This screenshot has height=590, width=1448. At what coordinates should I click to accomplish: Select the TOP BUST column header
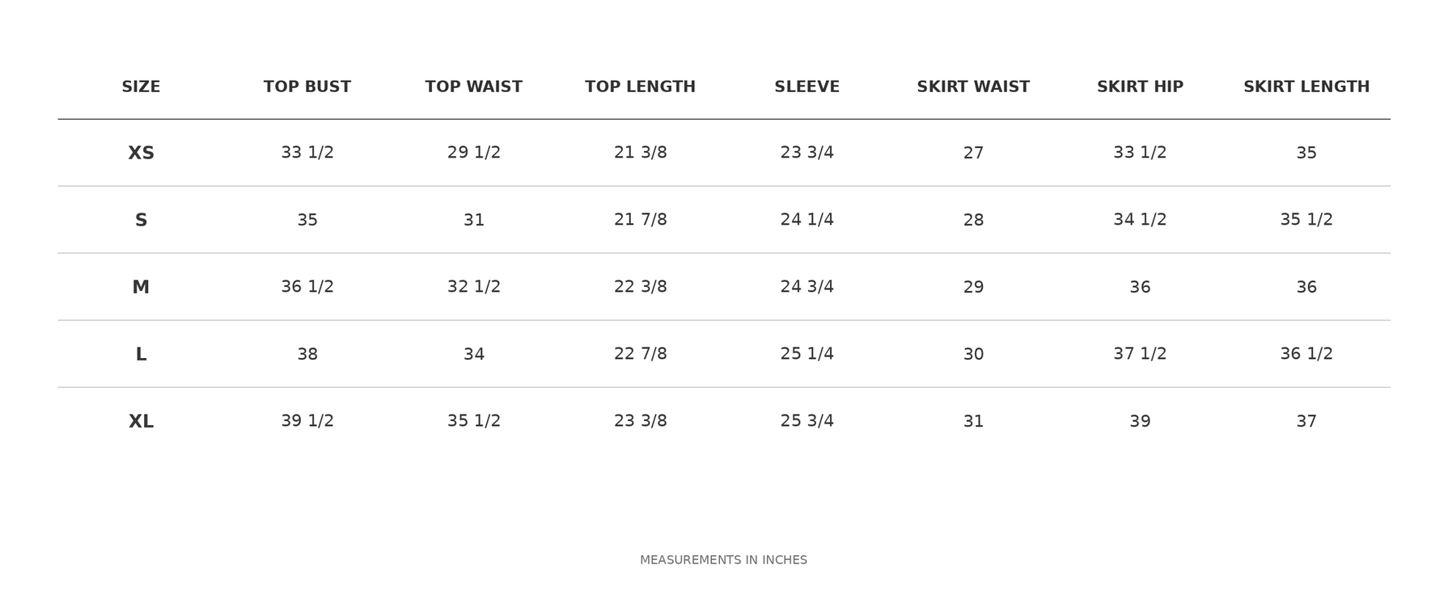[x=307, y=87]
